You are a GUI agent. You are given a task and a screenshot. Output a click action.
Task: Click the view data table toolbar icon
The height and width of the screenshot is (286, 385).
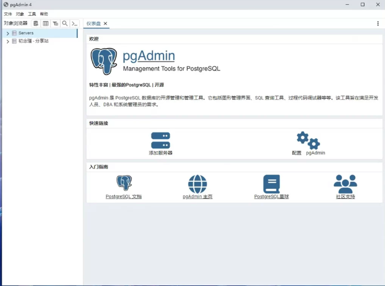tap(46, 24)
